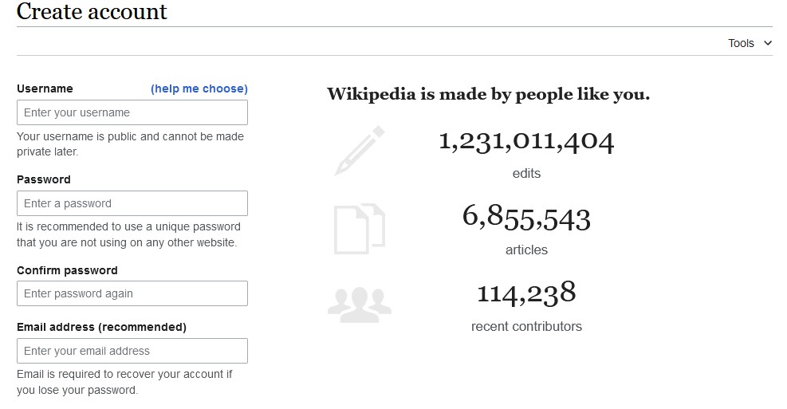Click the articles pages icon
Screen dimensions: 787x409
click(359, 229)
